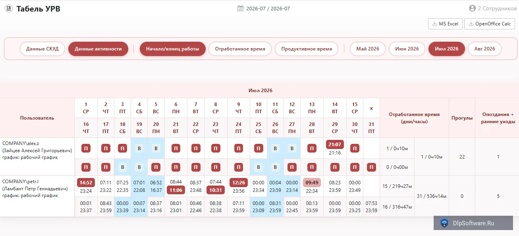Switch to Продуктивное время view
The image size is (519, 236).
click(x=307, y=49)
